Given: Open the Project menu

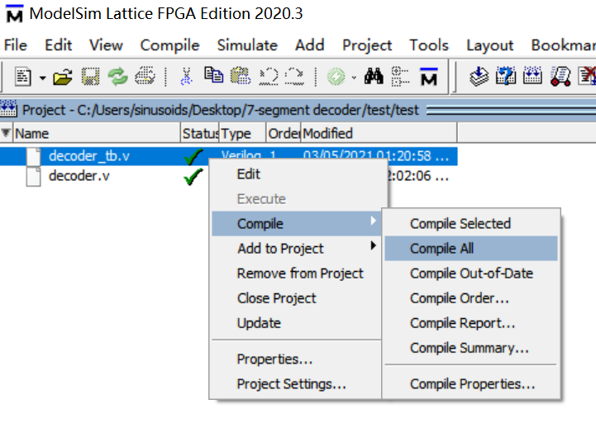Looking at the screenshot, I should pyautogui.click(x=367, y=46).
